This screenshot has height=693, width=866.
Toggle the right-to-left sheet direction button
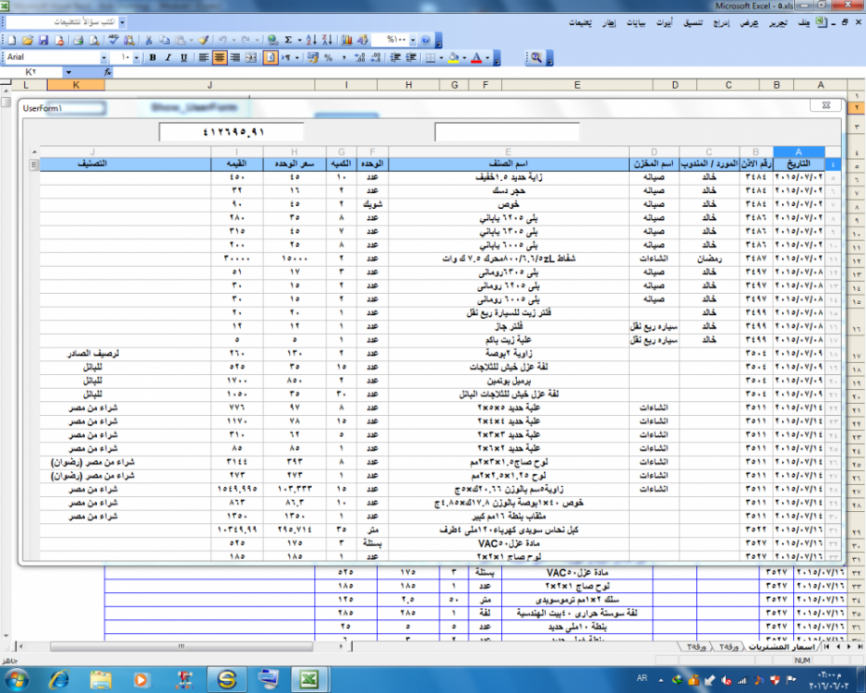point(271,57)
